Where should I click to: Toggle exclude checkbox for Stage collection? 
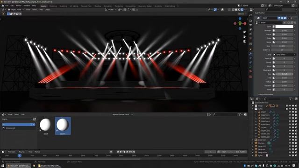pyautogui.click(x=287, y=106)
